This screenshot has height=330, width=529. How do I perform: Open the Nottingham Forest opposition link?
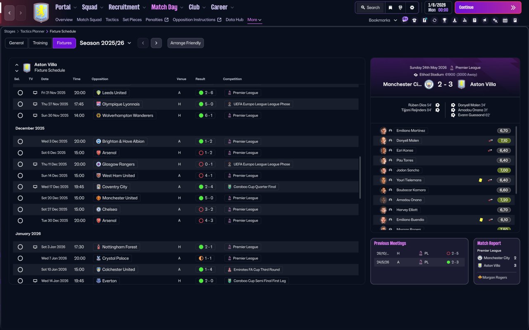pyautogui.click(x=117, y=247)
